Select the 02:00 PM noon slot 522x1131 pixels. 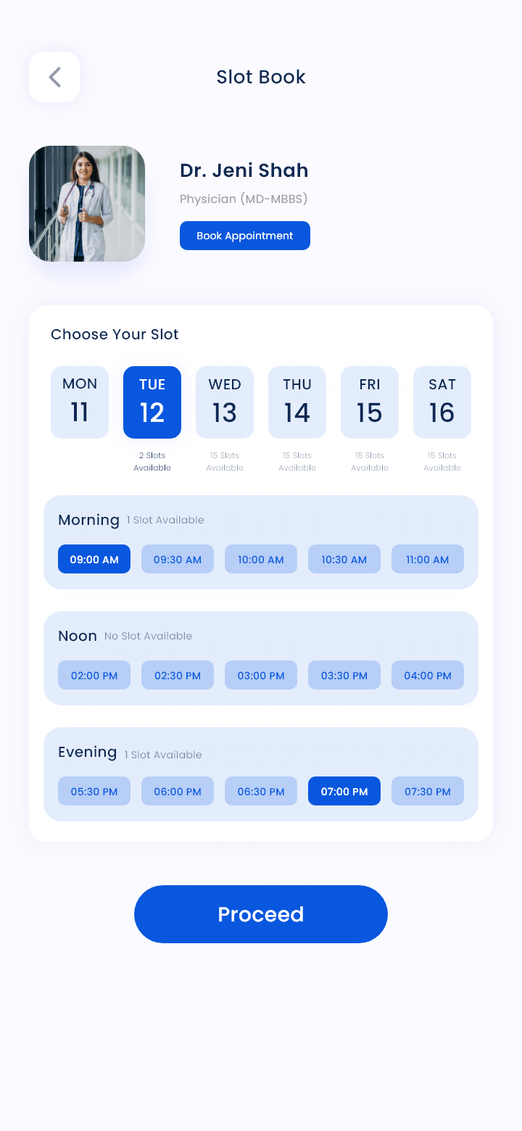click(94, 675)
